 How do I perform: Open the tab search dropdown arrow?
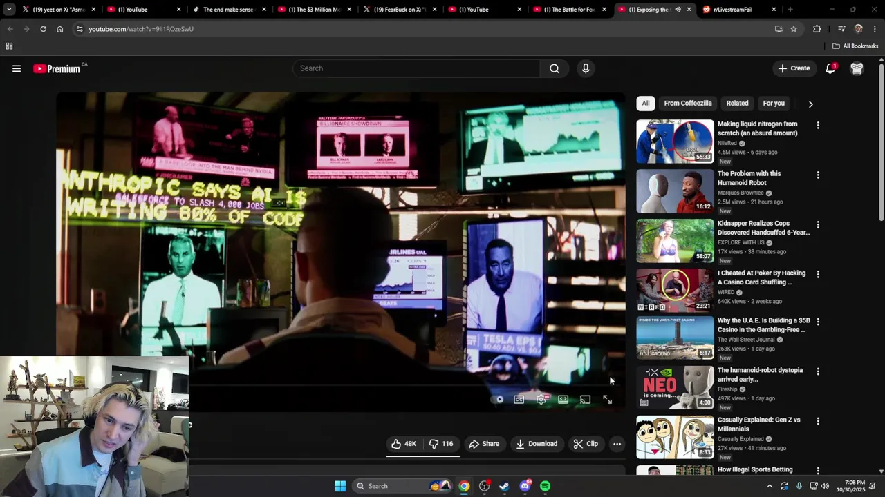pyautogui.click(x=8, y=10)
